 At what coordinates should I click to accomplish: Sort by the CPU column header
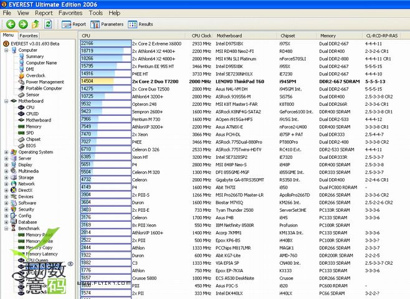coord(132,36)
